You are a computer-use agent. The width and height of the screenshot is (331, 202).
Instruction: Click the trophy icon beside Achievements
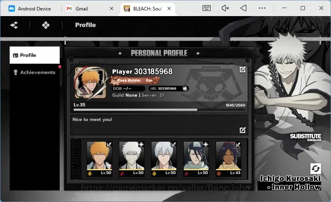click(15, 72)
